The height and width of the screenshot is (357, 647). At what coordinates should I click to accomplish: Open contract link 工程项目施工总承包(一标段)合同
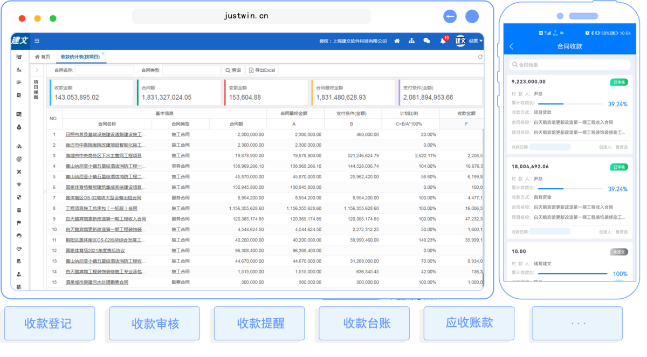(x=101, y=208)
